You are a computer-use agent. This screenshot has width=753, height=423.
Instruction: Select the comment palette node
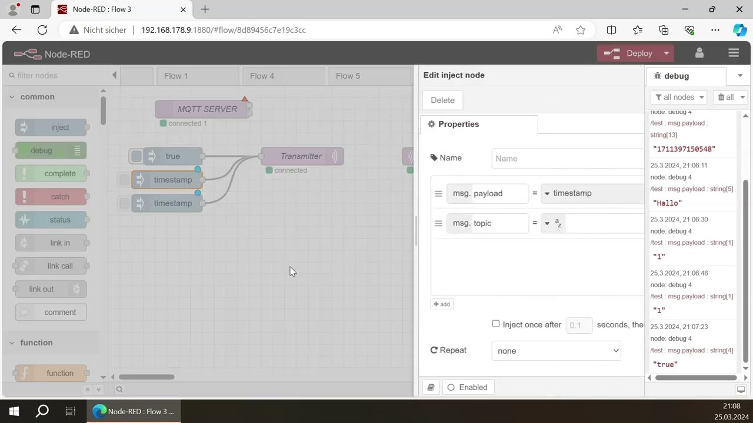tap(51, 312)
